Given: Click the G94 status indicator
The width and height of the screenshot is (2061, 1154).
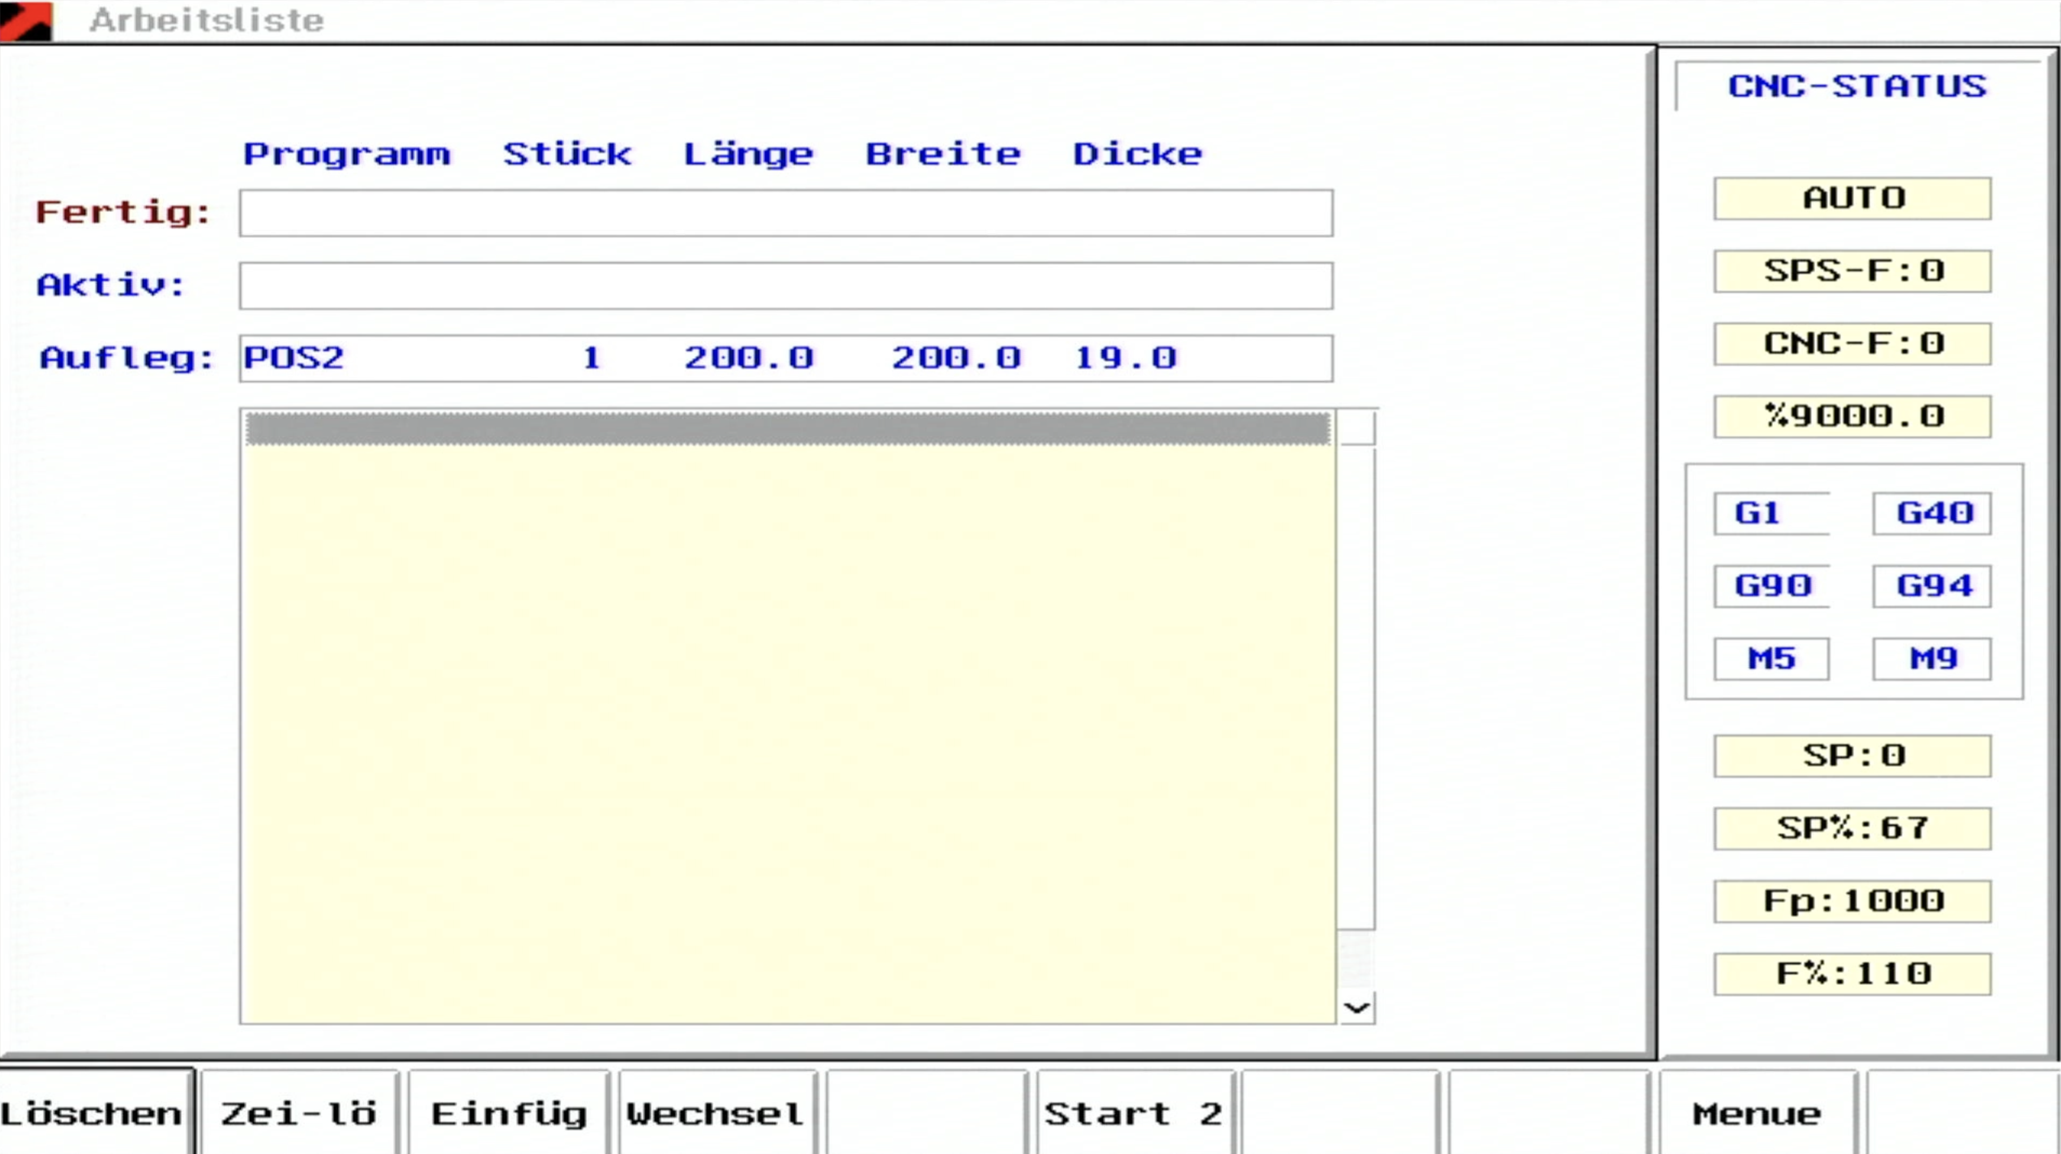Looking at the screenshot, I should 1932,586.
